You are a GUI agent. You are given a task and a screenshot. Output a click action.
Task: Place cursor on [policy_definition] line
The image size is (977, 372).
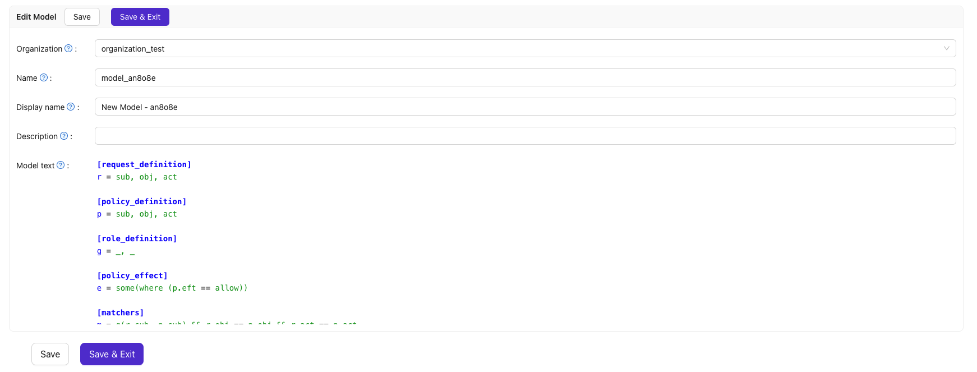click(x=142, y=201)
